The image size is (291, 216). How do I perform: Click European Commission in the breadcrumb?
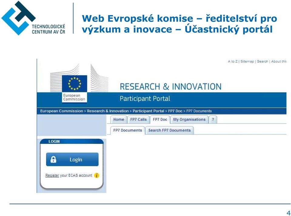[62, 111]
